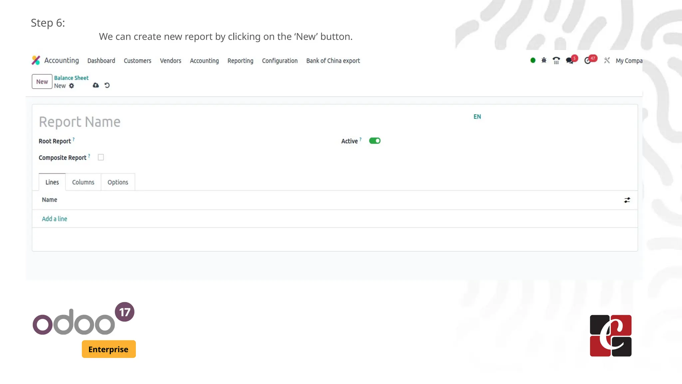Open the My Company switcher

click(x=629, y=61)
